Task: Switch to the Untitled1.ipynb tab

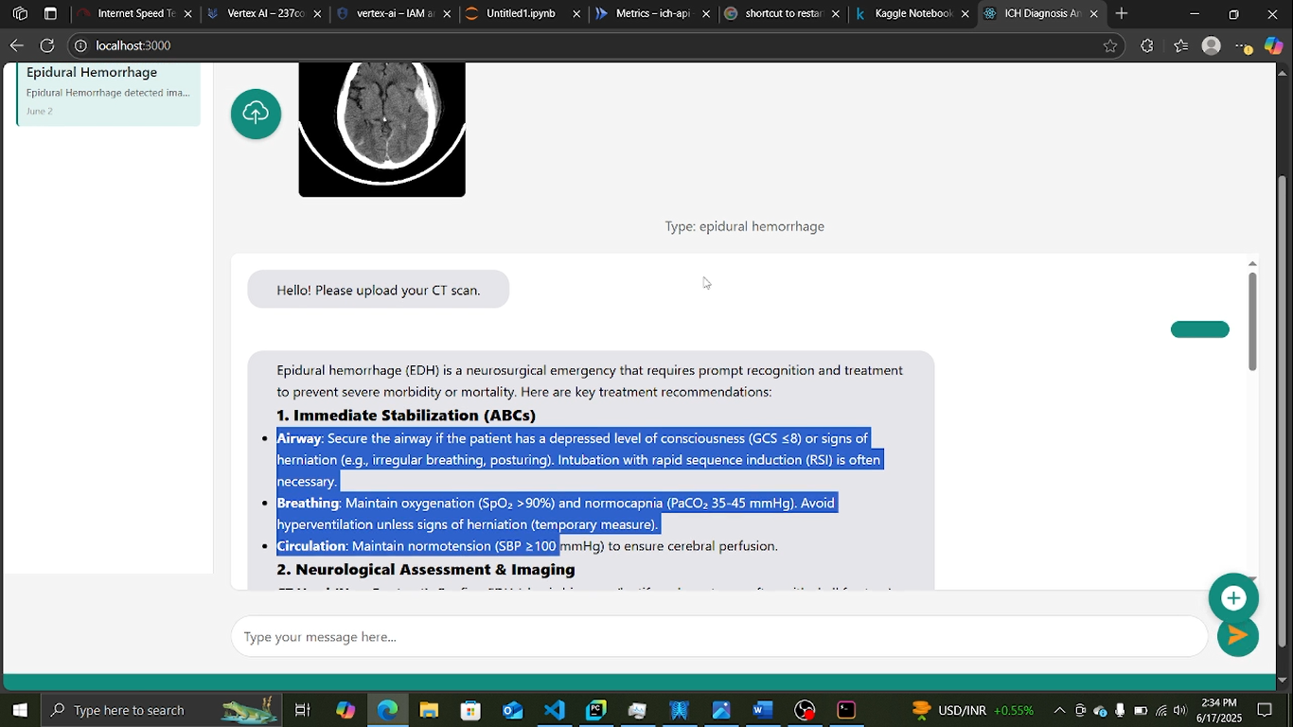Action: 522,13
